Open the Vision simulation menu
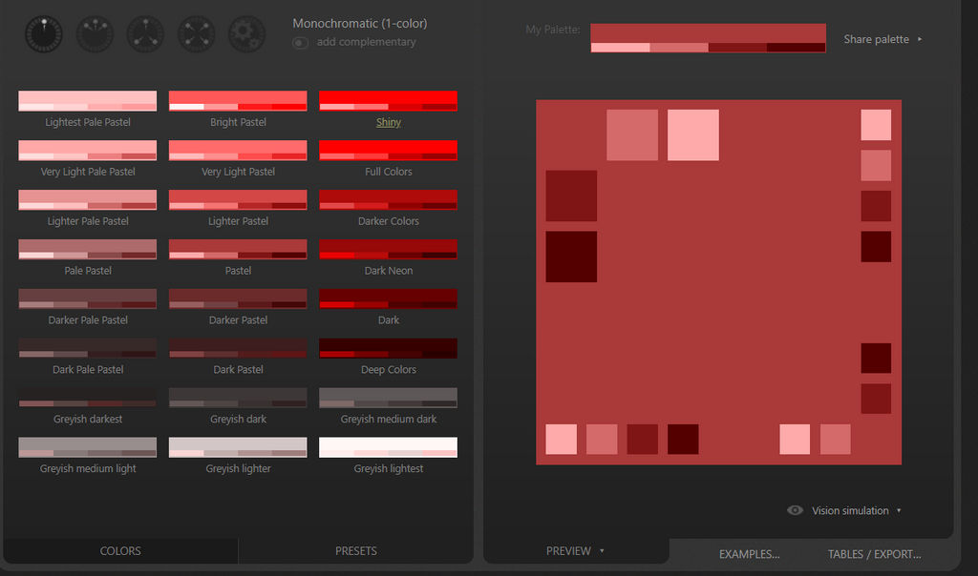Viewport: 978px width, 576px height. tap(844, 510)
